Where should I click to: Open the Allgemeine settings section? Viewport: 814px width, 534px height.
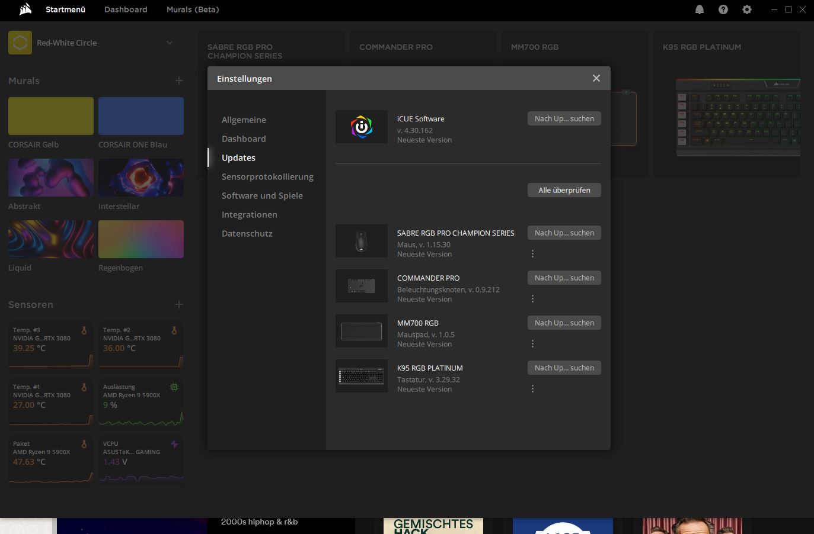coord(244,120)
